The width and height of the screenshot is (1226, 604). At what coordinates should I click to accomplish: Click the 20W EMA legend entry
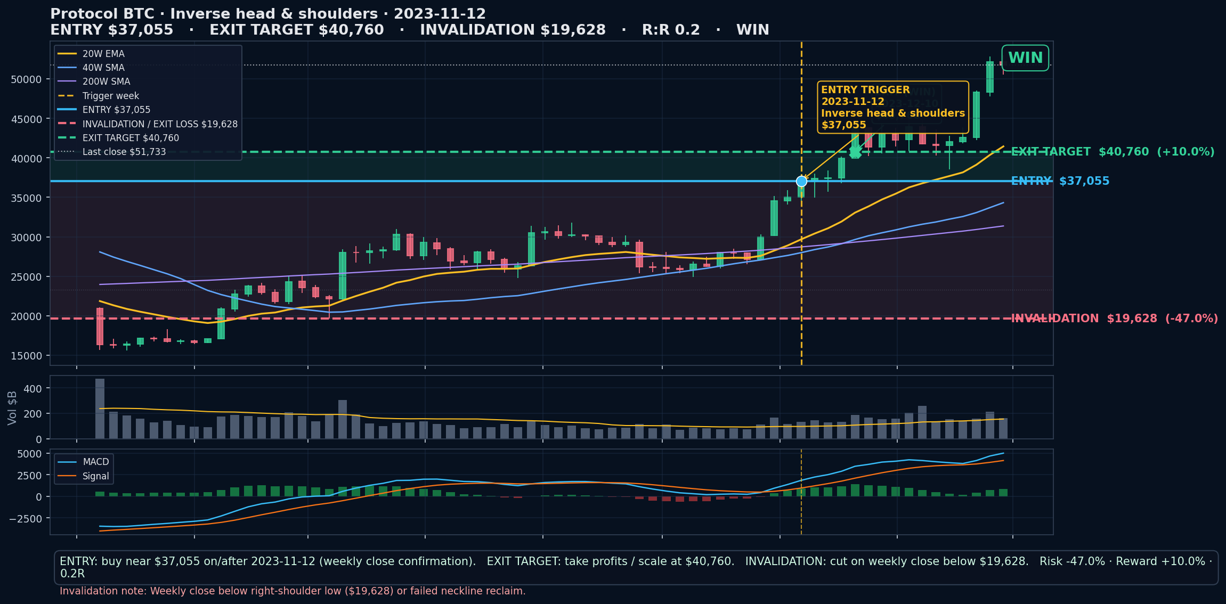click(x=91, y=54)
